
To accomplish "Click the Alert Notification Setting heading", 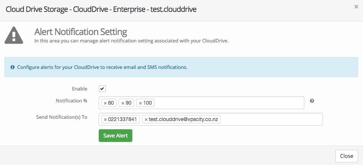I will coord(80,31).
